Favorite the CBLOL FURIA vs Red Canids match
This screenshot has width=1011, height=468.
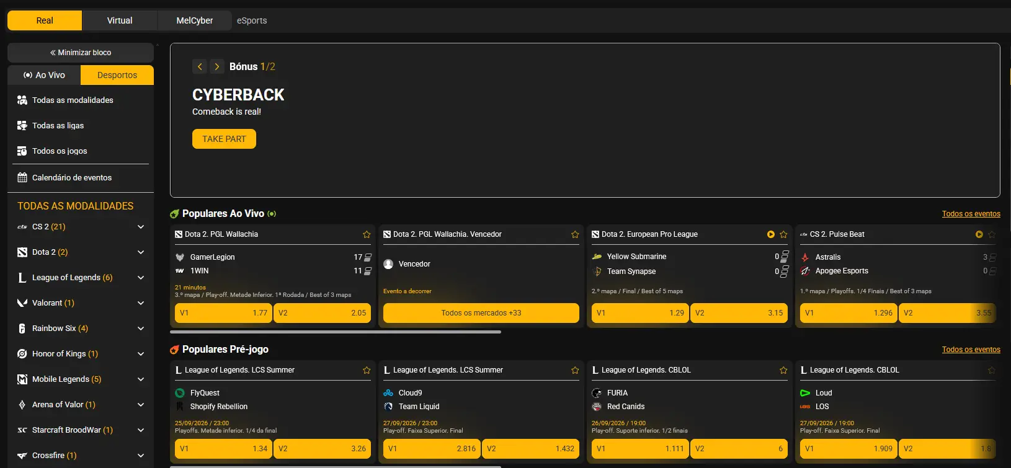coord(783,370)
